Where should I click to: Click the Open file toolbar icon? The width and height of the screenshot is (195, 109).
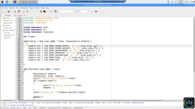pyautogui.click(x=9, y=12)
